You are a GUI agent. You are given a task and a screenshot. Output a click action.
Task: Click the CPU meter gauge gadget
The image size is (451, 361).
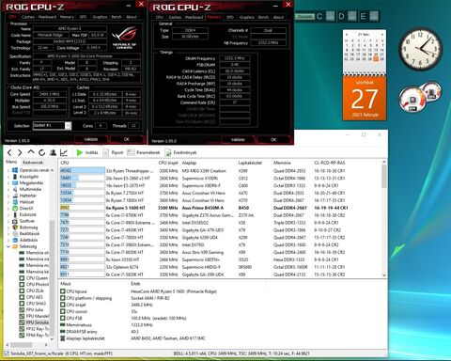[413, 100]
